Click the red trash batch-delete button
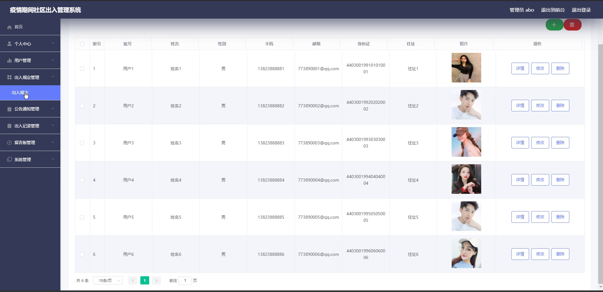This screenshot has width=603, height=292. (572, 25)
